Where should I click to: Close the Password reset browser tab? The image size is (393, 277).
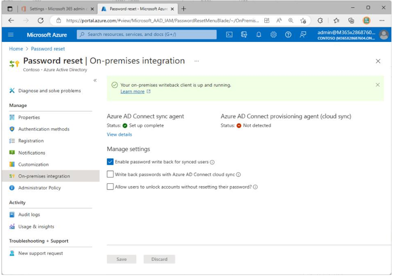coord(172,9)
